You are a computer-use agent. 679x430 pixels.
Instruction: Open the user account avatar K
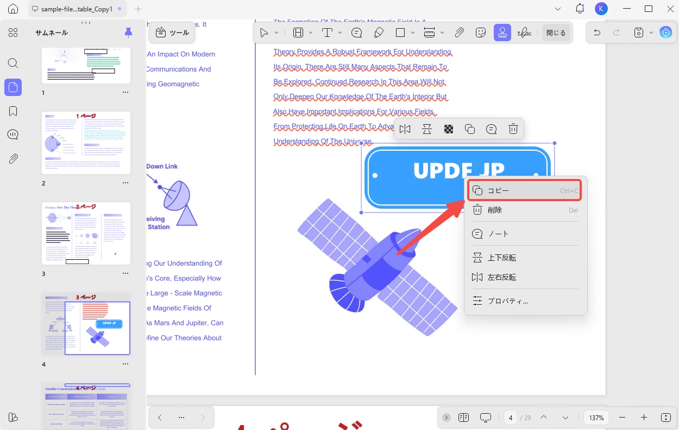pyautogui.click(x=601, y=9)
